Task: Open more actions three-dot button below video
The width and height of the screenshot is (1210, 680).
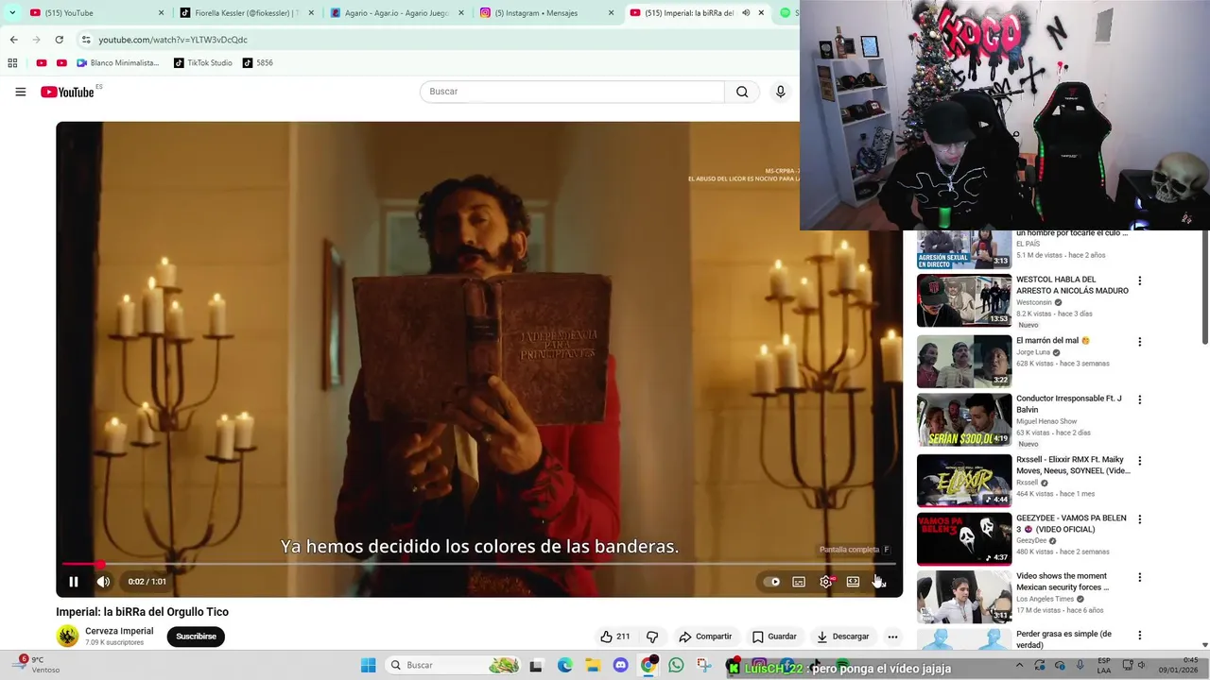Action: pyautogui.click(x=892, y=637)
